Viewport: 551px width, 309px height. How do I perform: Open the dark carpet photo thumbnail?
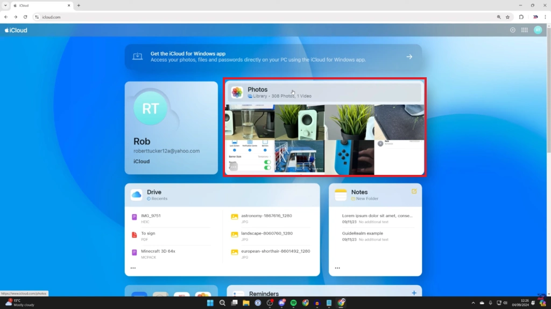(399, 122)
